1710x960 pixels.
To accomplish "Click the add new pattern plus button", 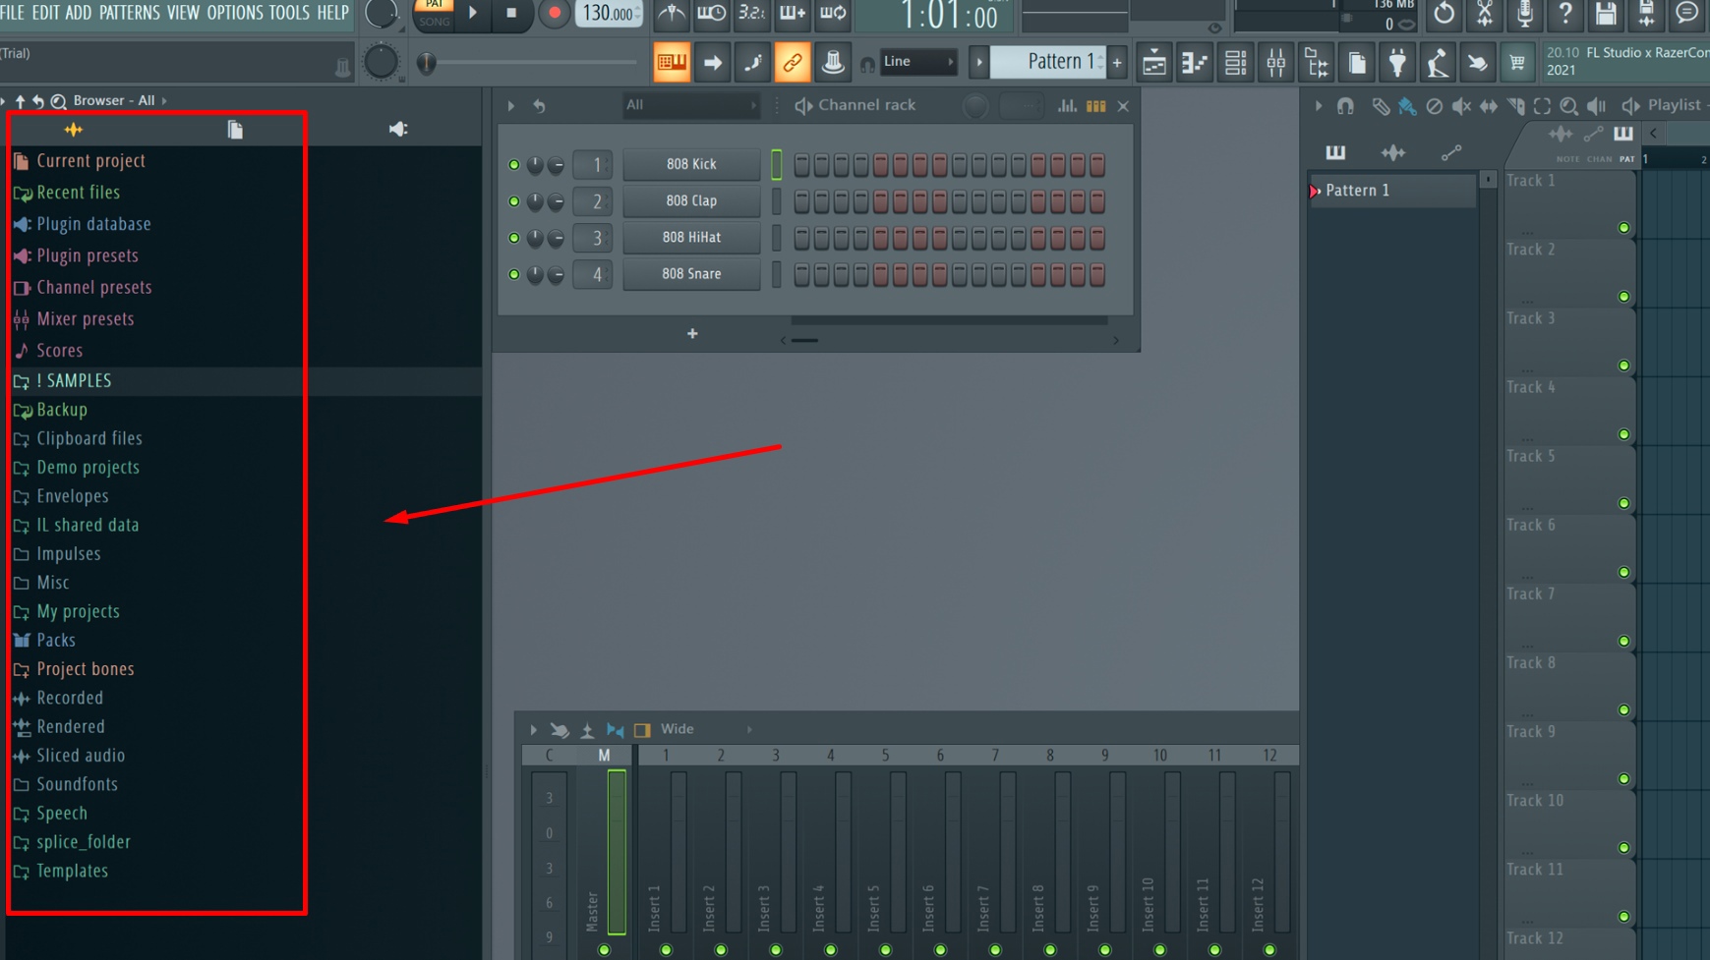I will [1117, 63].
